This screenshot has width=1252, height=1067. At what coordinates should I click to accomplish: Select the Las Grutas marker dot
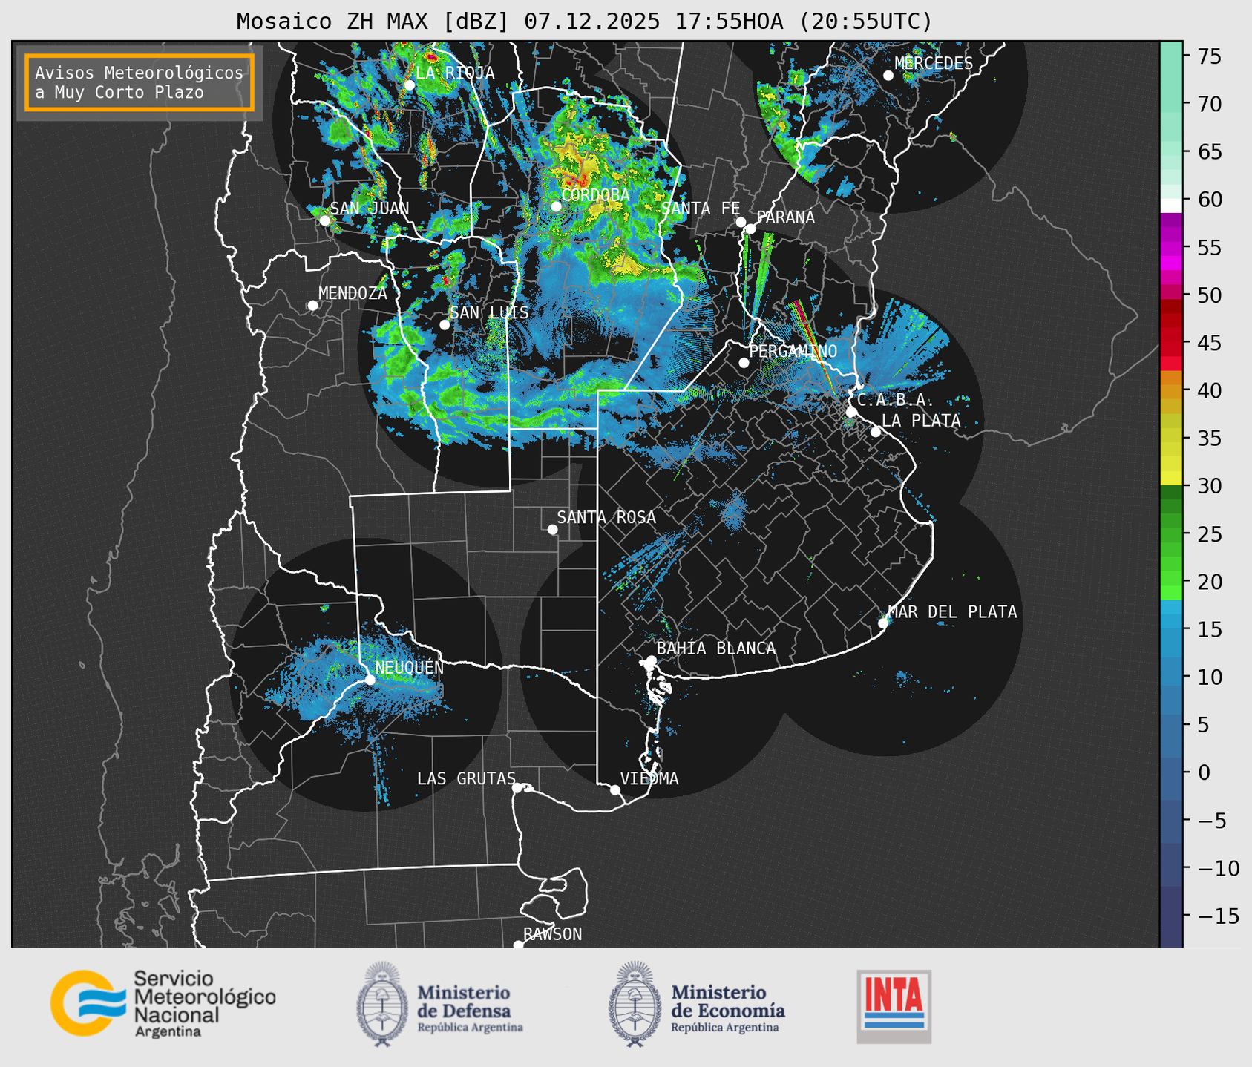(517, 787)
